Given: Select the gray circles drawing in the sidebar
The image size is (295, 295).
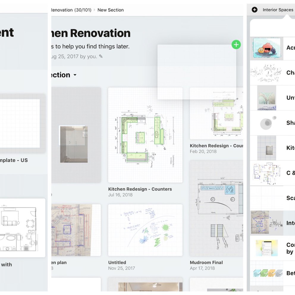Looking at the screenshot, I should (266, 123).
